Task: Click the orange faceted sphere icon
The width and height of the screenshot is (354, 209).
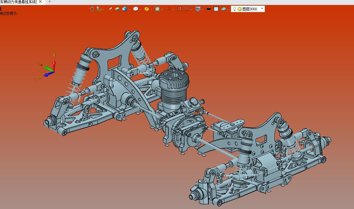Action: click(x=147, y=9)
